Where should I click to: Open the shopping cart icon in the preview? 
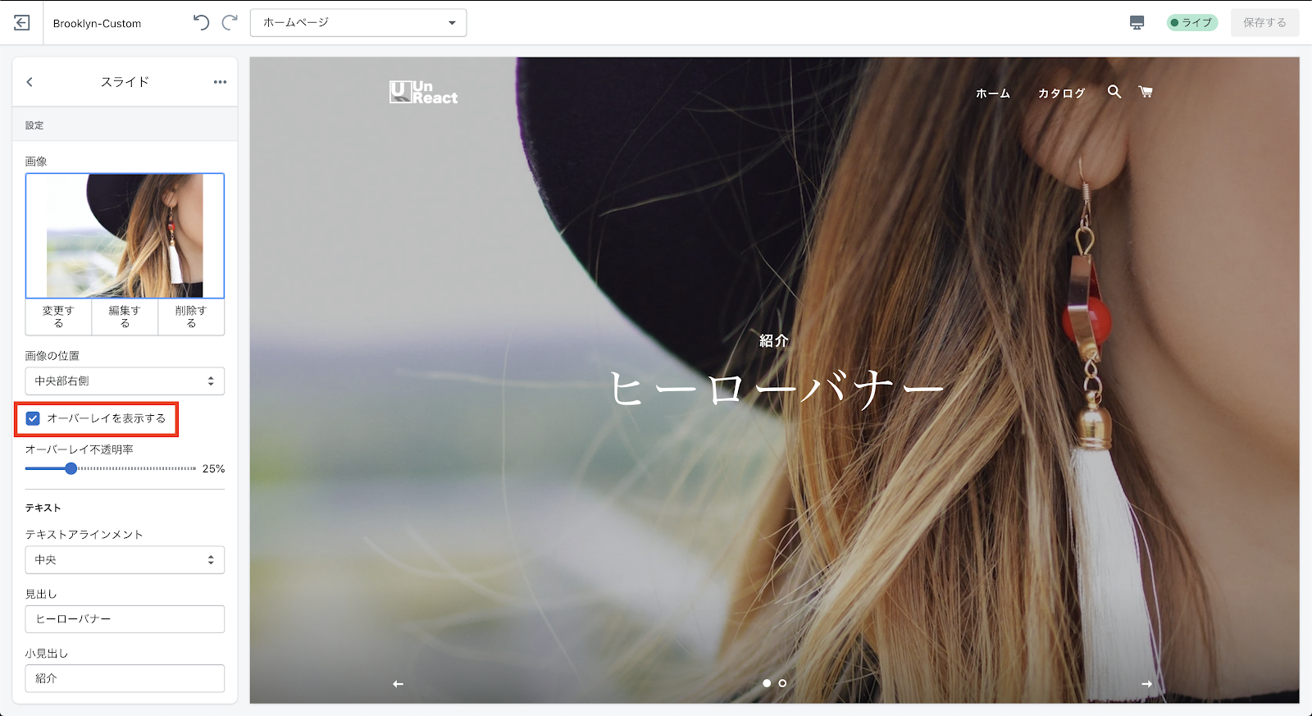coord(1146,92)
